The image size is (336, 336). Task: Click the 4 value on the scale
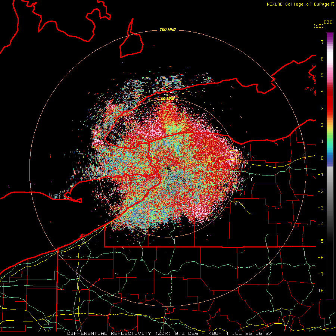[322, 92]
